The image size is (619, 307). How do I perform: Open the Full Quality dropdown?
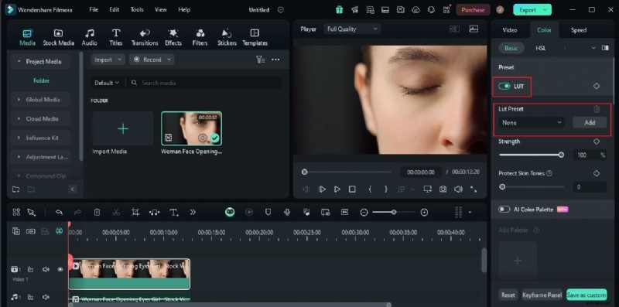pyautogui.click(x=352, y=29)
